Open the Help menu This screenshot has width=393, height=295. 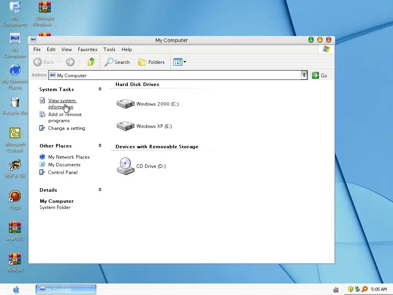tap(127, 50)
